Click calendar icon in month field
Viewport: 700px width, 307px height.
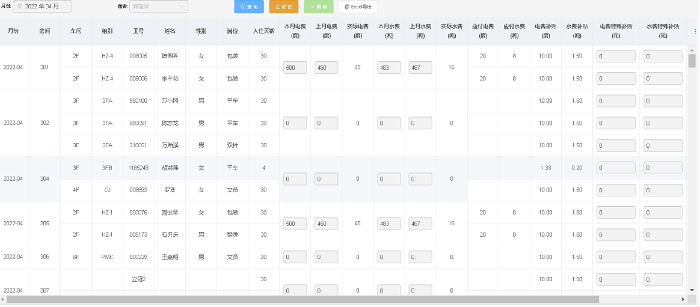pyautogui.click(x=19, y=7)
